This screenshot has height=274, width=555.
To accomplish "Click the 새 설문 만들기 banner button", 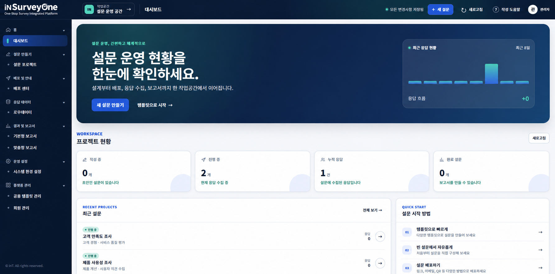I will 110,105.
